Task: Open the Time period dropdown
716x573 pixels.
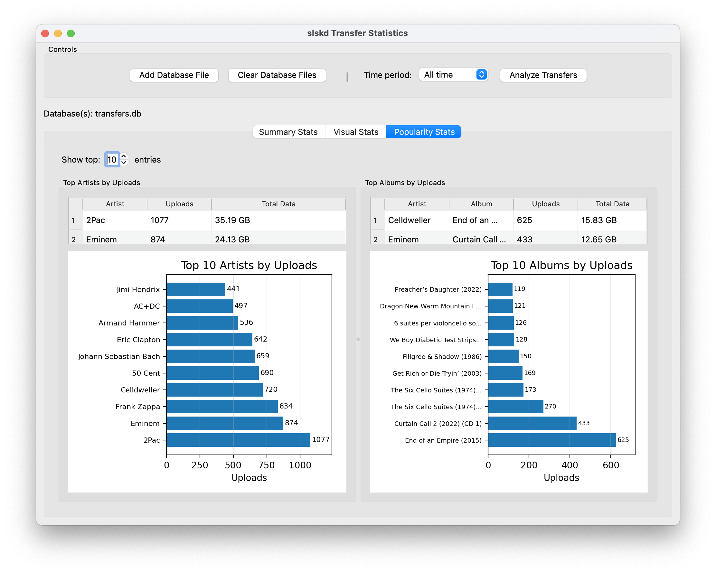Action: pyautogui.click(x=453, y=75)
